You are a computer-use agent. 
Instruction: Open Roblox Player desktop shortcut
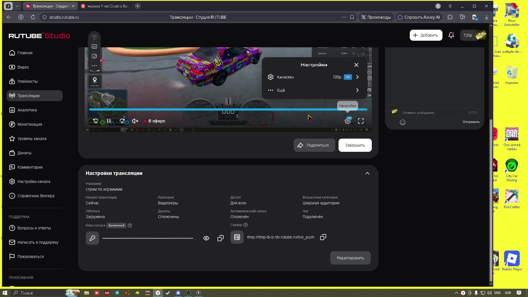(x=512, y=261)
